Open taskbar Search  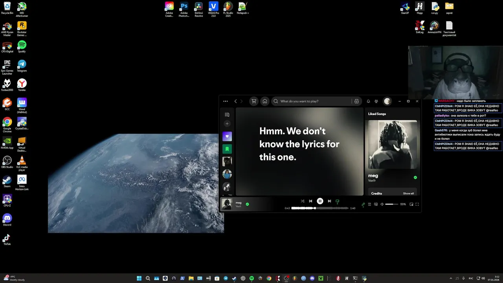pyautogui.click(x=148, y=278)
